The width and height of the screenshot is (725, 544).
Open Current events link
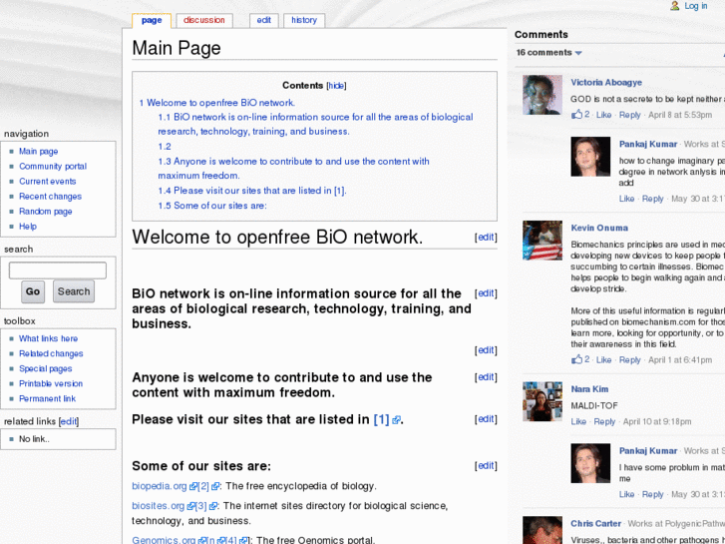coord(47,182)
